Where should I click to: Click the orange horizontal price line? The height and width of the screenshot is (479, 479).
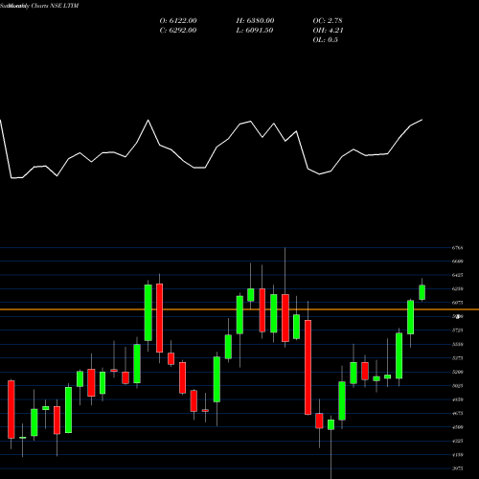coord(239,309)
